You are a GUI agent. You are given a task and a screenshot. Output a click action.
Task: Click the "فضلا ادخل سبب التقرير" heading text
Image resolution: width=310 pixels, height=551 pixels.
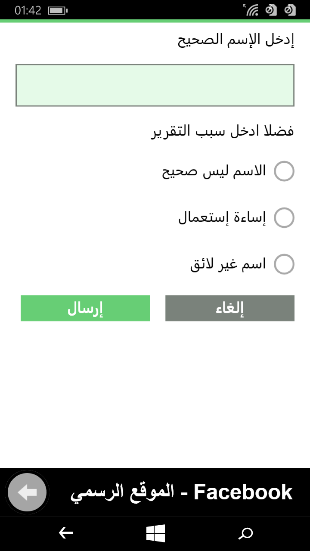point(222,131)
